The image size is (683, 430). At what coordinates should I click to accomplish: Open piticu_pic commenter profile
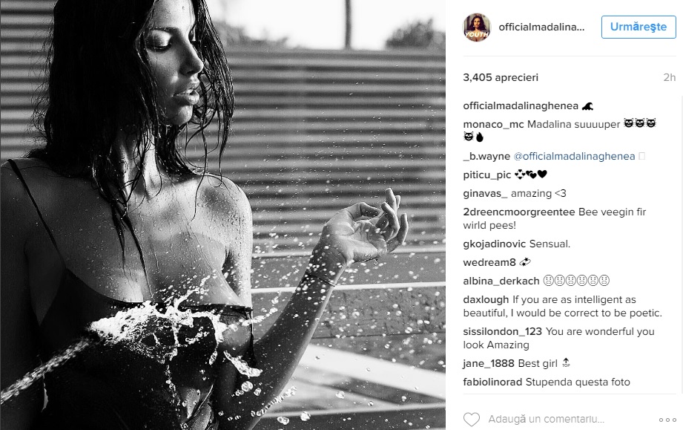pyautogui.click(x=487, y=175)
